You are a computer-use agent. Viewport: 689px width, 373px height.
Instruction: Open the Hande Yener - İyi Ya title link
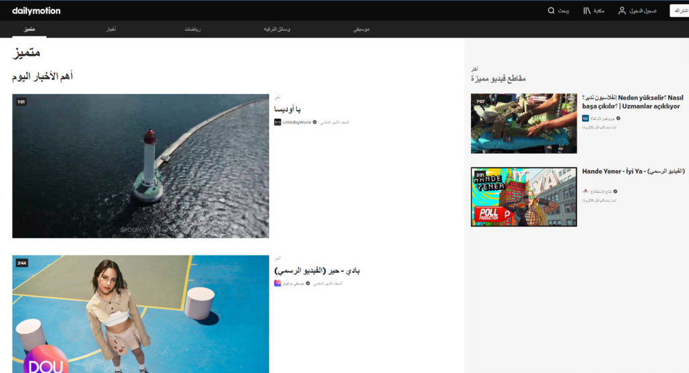633,171
